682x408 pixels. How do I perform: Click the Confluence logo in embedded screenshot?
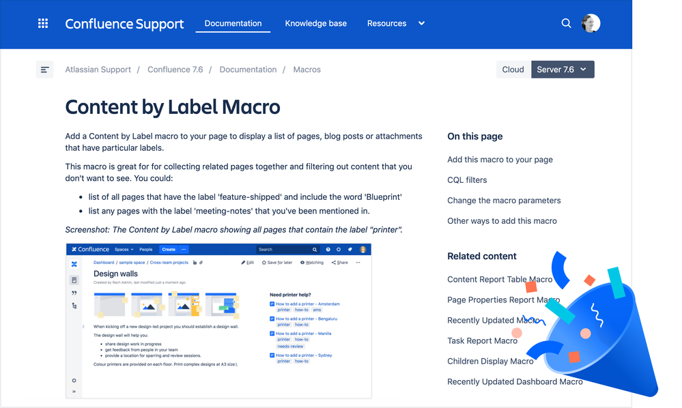(x=91, y=250)
